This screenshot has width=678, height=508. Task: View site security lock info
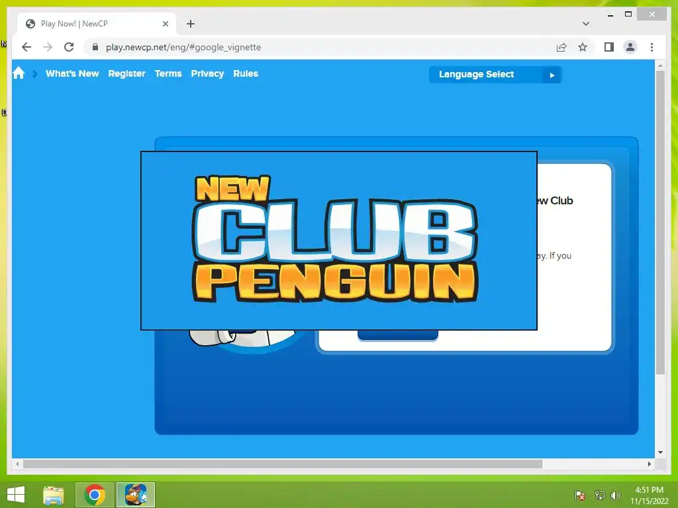point(95,47)
